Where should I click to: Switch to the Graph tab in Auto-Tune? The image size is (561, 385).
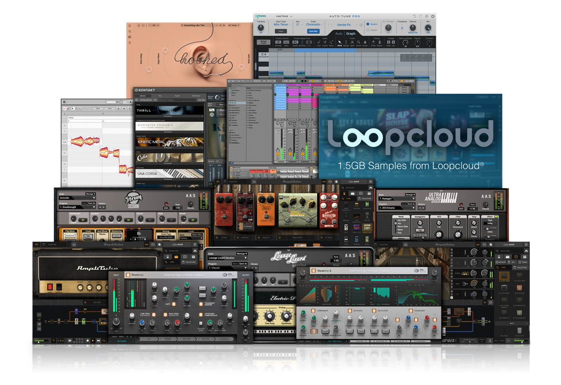pyautogui.click(x=351, y=33)
